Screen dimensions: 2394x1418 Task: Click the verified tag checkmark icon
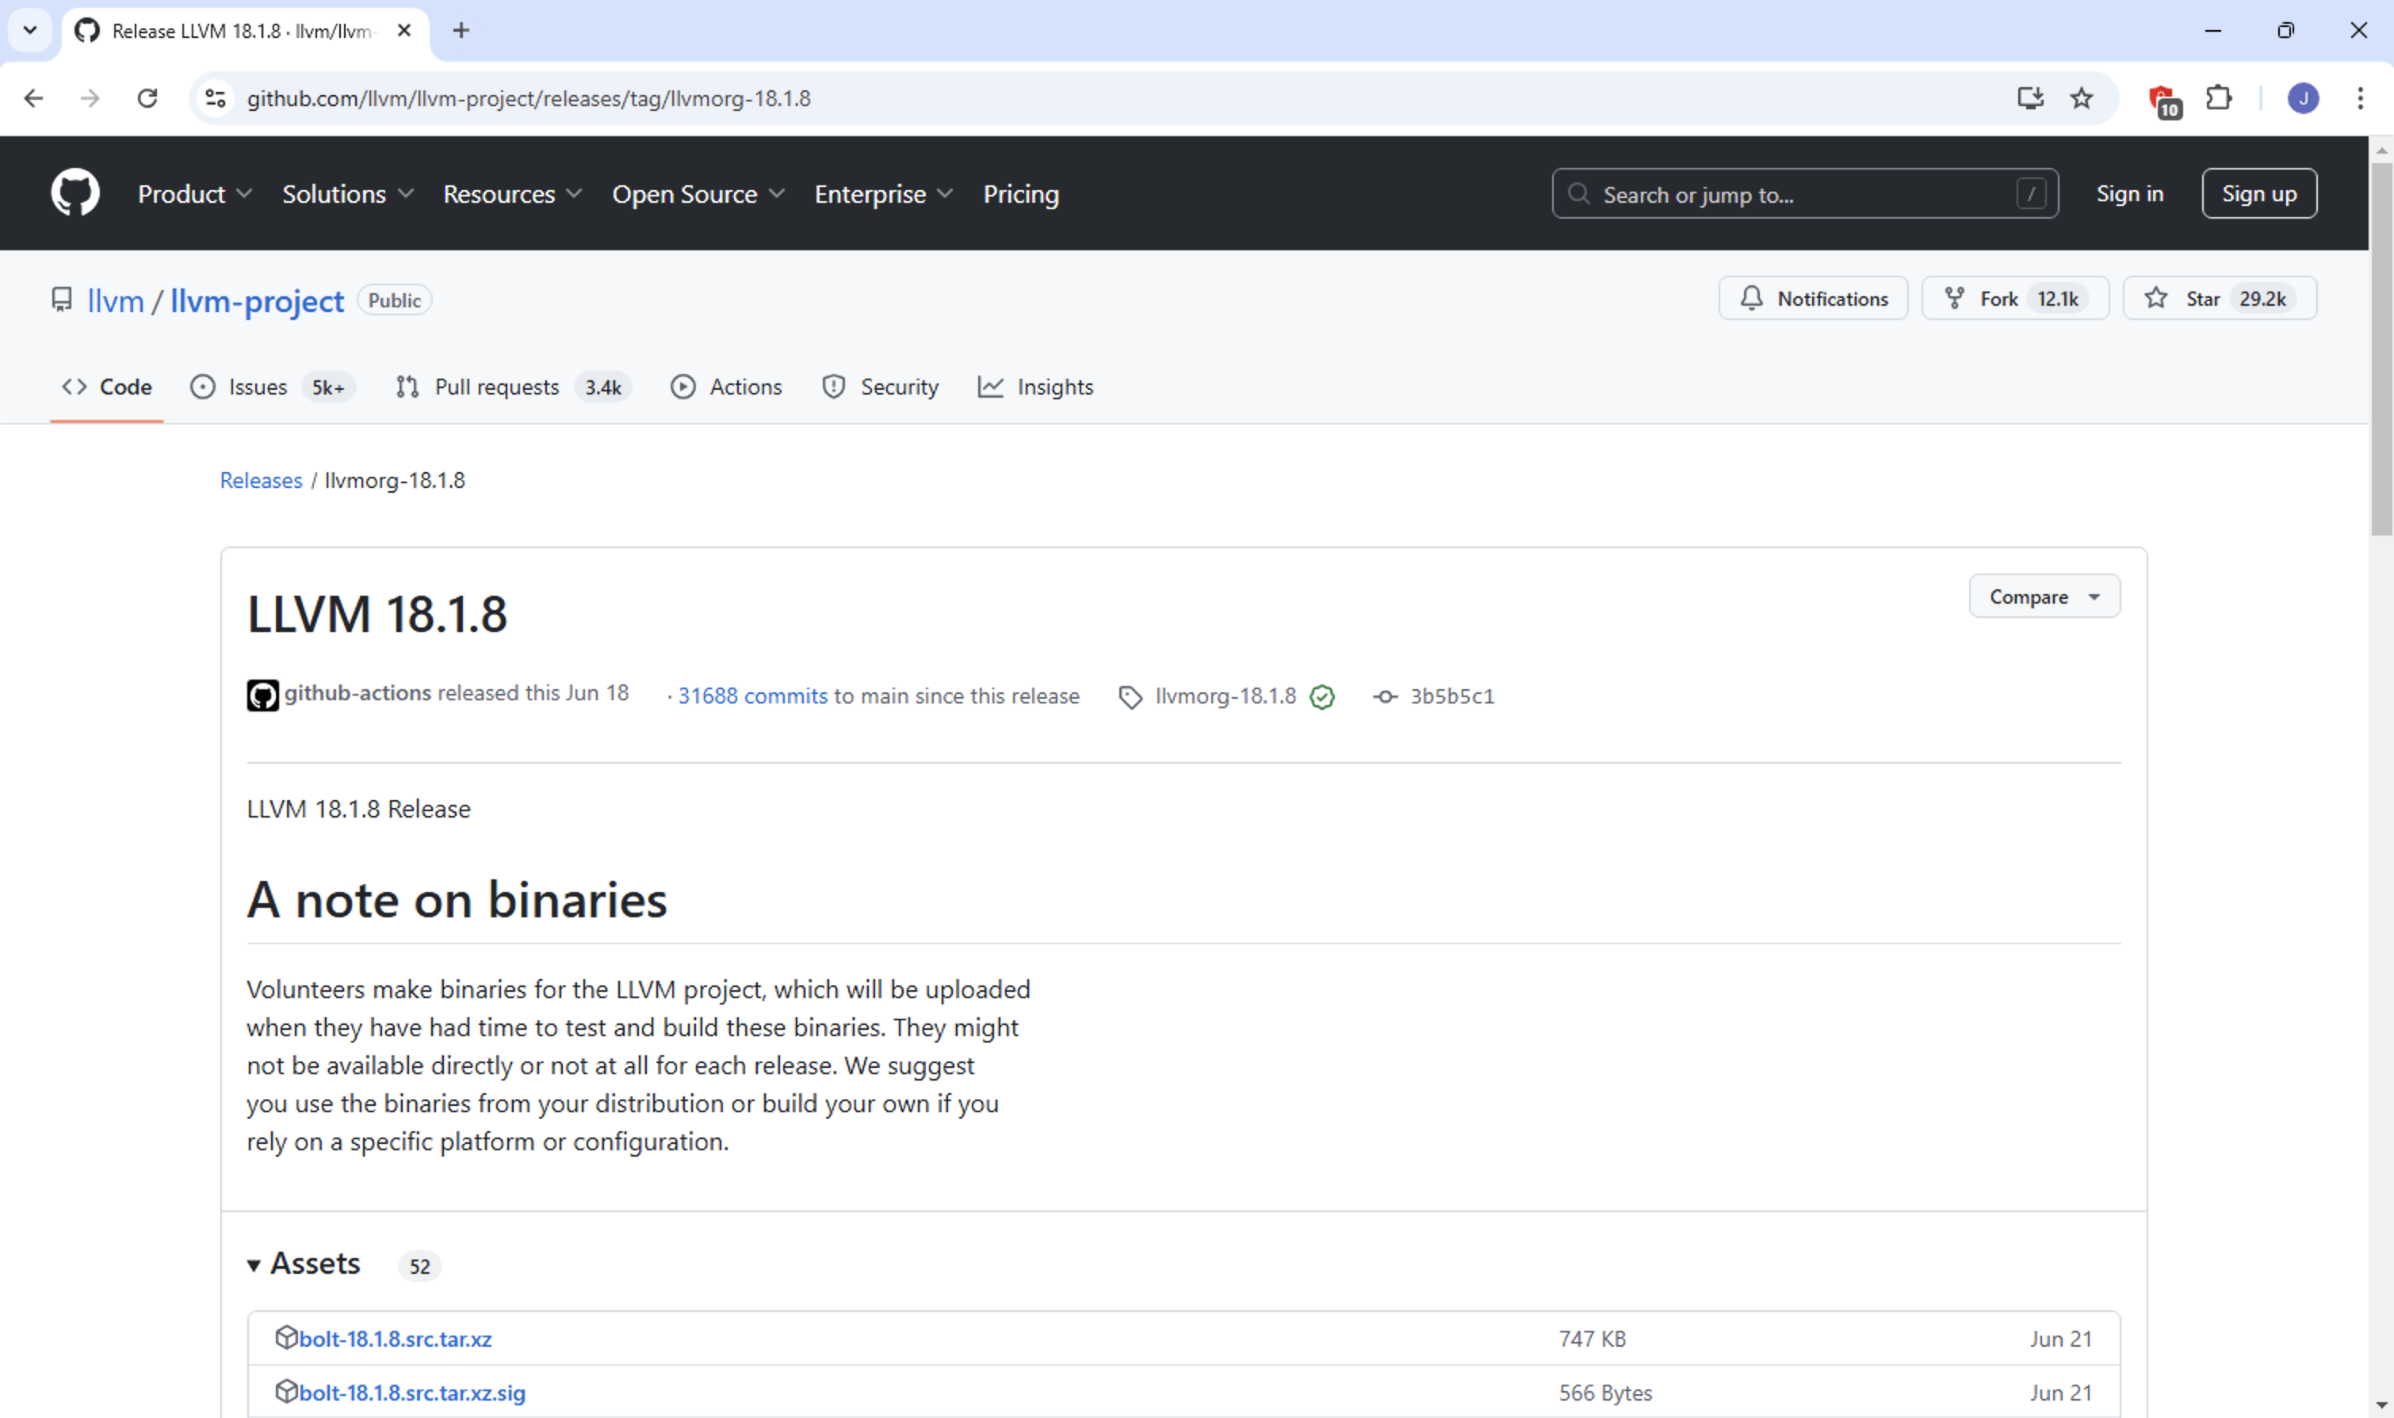(1322, 696)
